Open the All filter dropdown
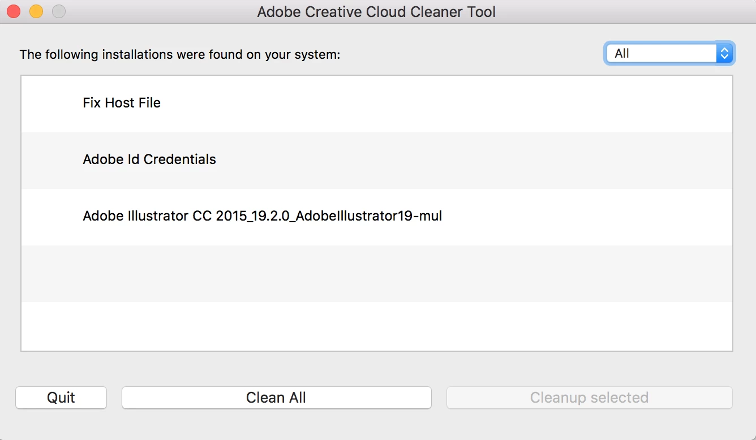The image size is (756, 440). pos(661,54)
